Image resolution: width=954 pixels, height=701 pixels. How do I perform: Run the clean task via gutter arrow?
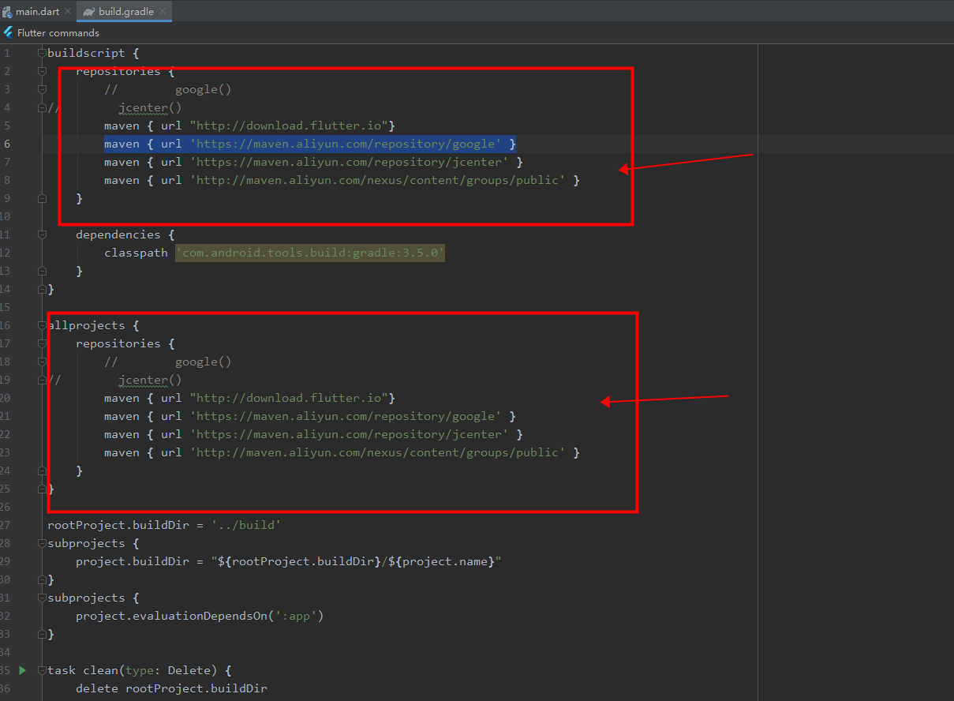point(22,670)
